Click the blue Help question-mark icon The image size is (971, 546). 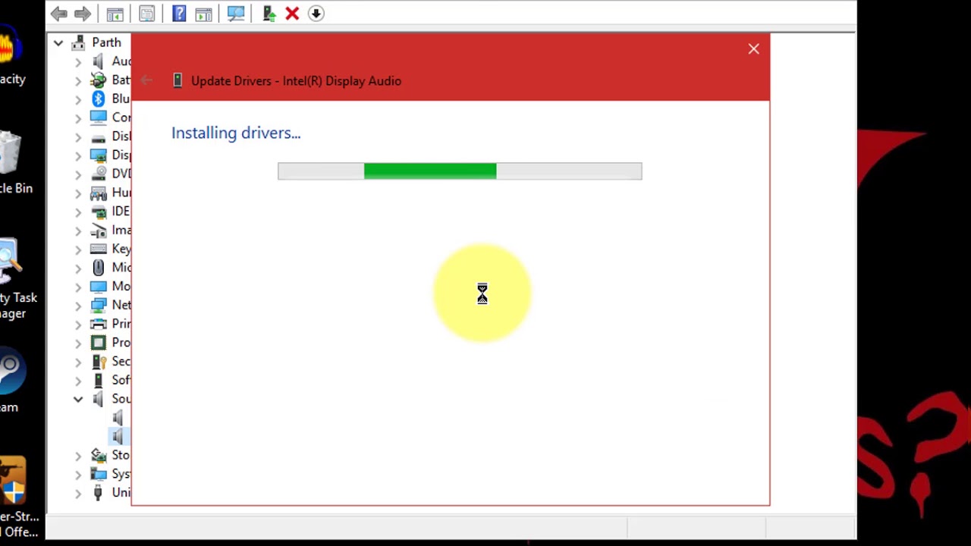pyautogui.click(x=179, y=14)
